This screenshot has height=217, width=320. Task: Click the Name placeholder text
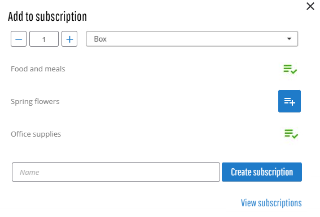pyautogui.click(x=29, y=172)
